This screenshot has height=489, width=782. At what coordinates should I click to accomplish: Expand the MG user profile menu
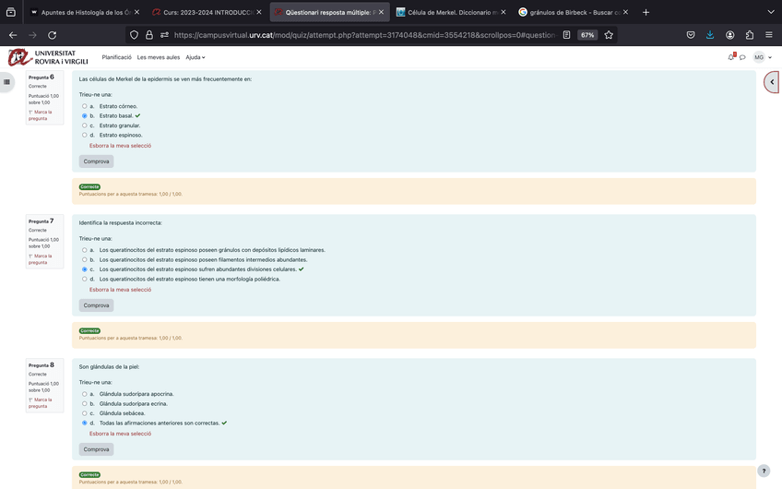click(x=762, y=57)
